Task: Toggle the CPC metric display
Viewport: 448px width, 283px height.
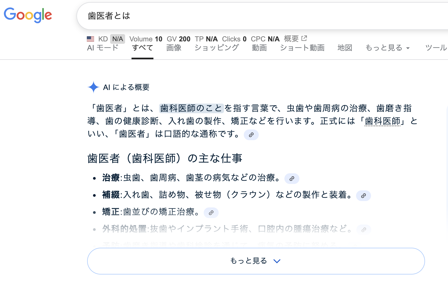Action: point(265,39)
